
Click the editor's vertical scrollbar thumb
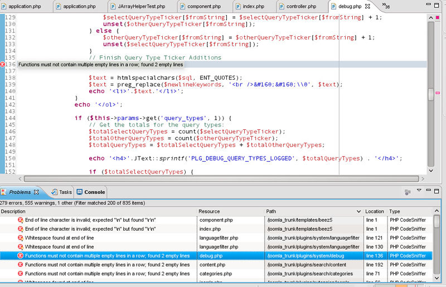tap(431, 95)
